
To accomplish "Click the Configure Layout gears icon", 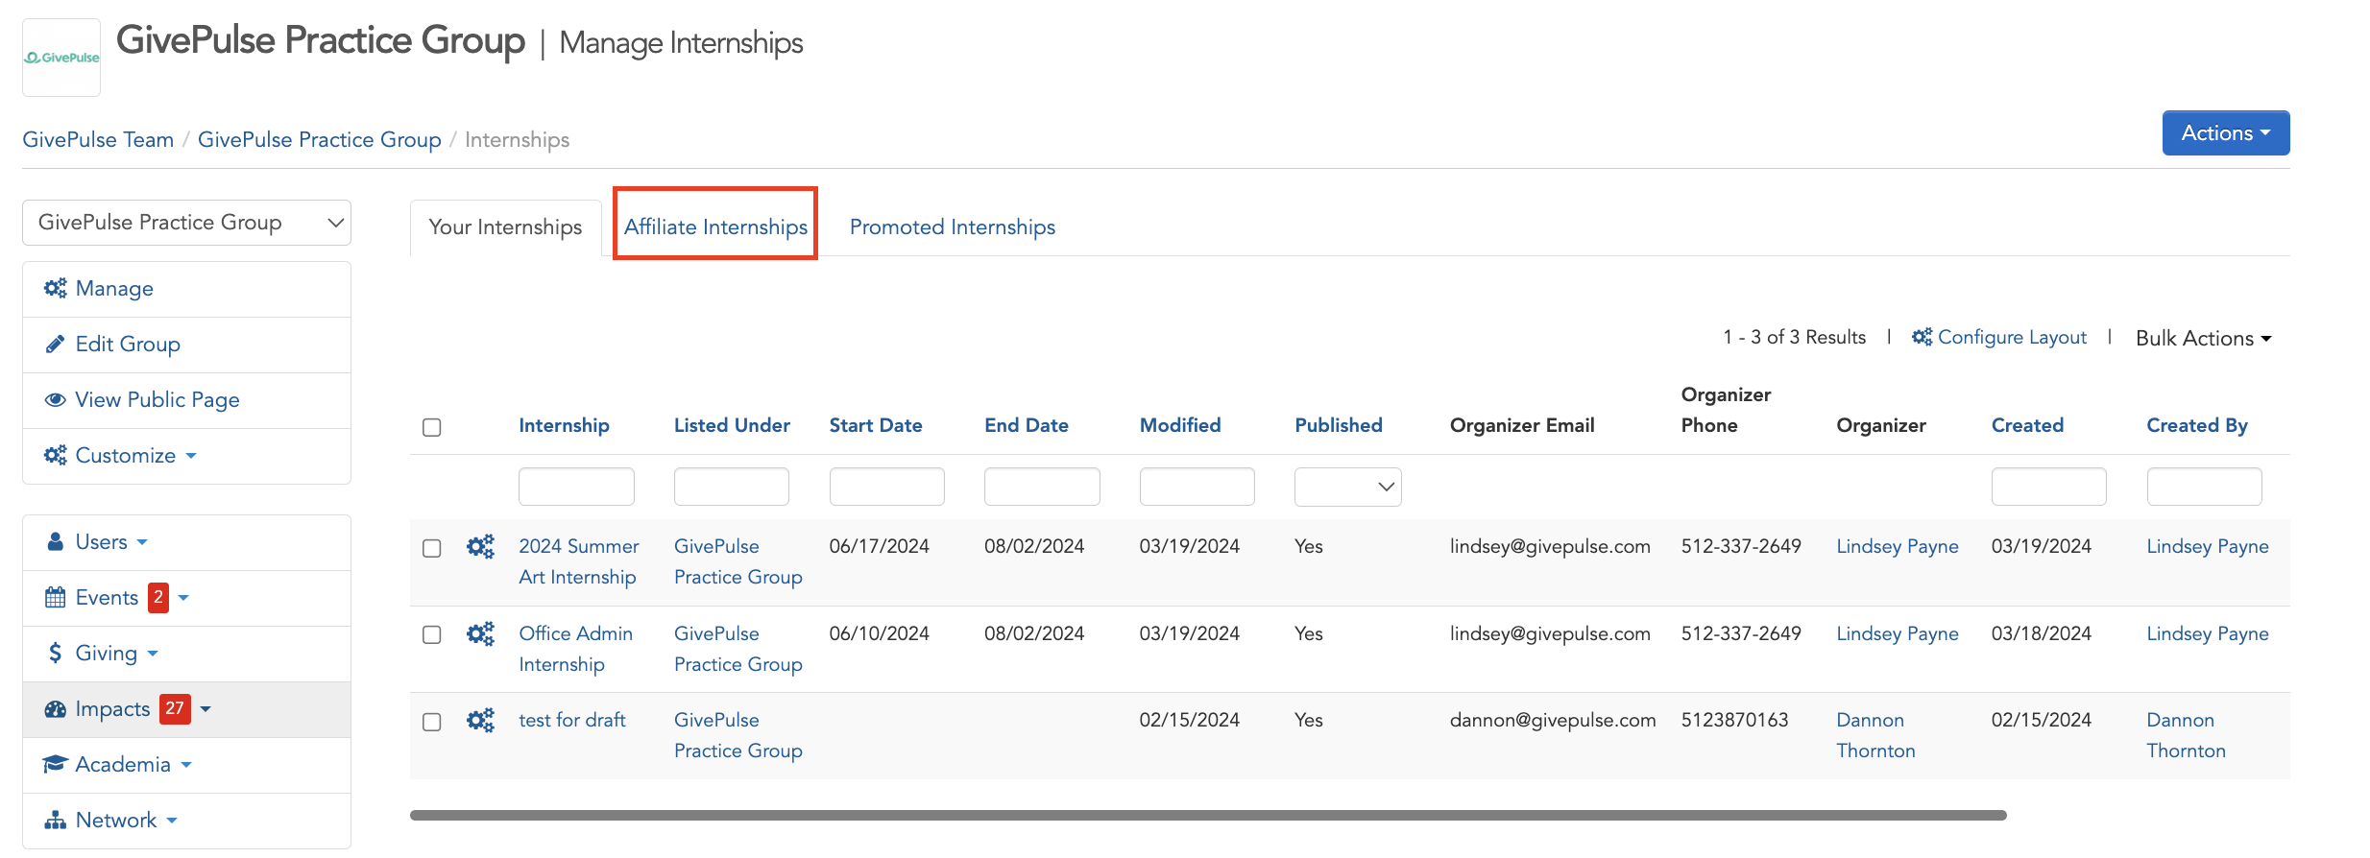I will [1922, 337].
